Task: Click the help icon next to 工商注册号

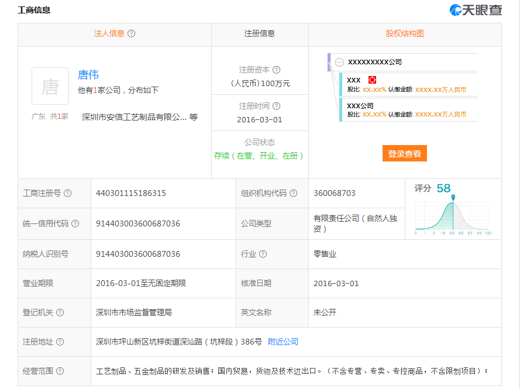Action: point(68,193)
